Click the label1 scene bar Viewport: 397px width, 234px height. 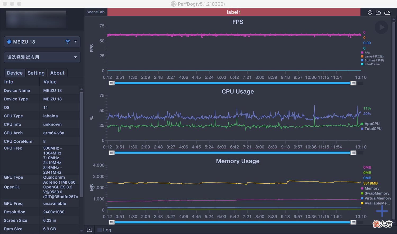(234, 12)
